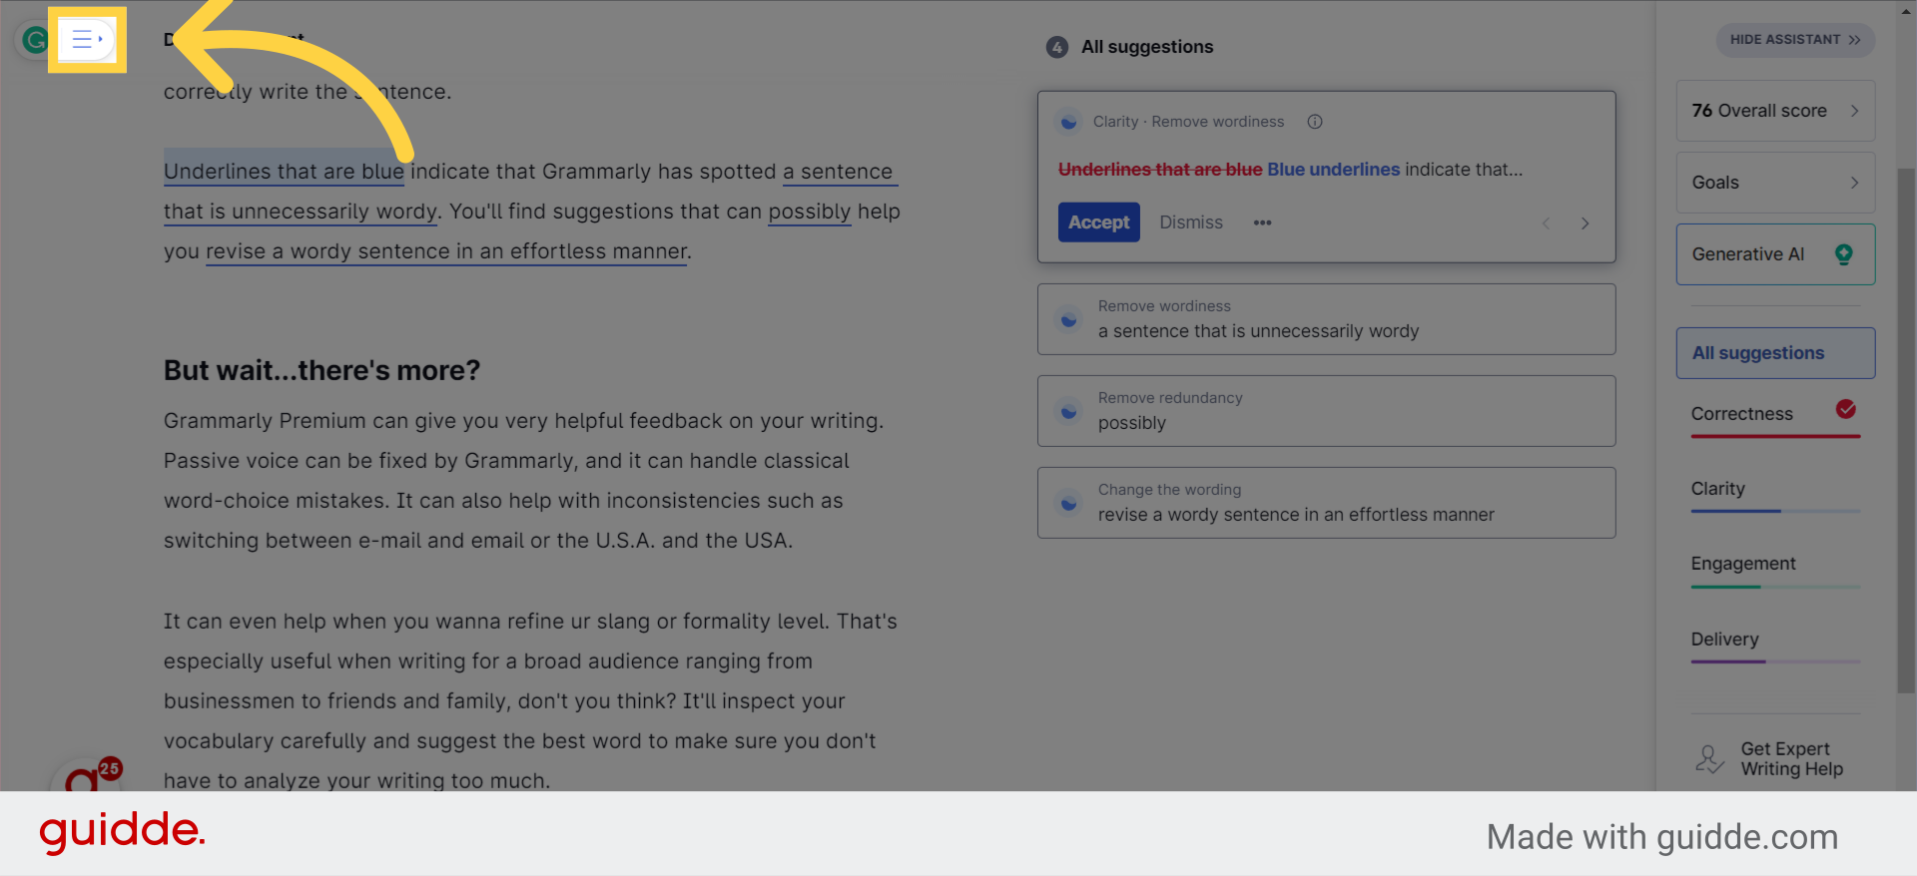The height and width of the screenshot is (876, 1917).
Task: Click the underlined phrase Underlines that are blue
Action: pyautogui.click(x=284, y=172)
